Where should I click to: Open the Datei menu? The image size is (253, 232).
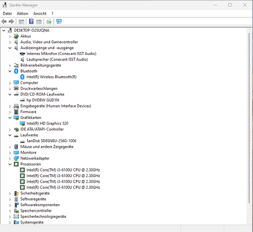coord(7,14)
